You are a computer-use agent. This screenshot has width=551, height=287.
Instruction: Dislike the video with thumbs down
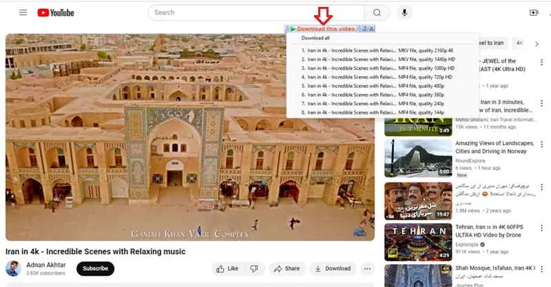click(x=254, y=268)
